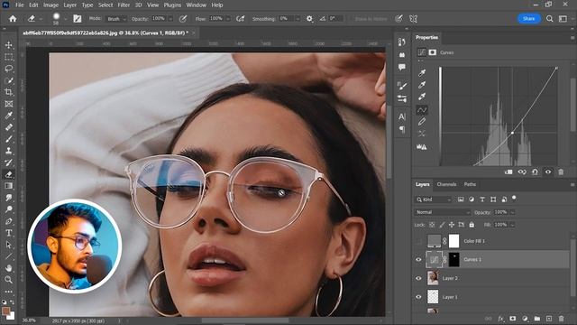577x325 pixels.
Task: Delete the adjustment layer from Properties
Action: pyautogui.click(x=561, y=172)
